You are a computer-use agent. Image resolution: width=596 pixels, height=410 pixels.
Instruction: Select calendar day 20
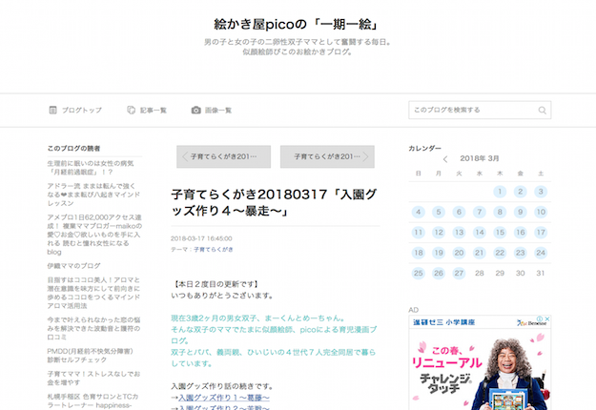point(460,253)
